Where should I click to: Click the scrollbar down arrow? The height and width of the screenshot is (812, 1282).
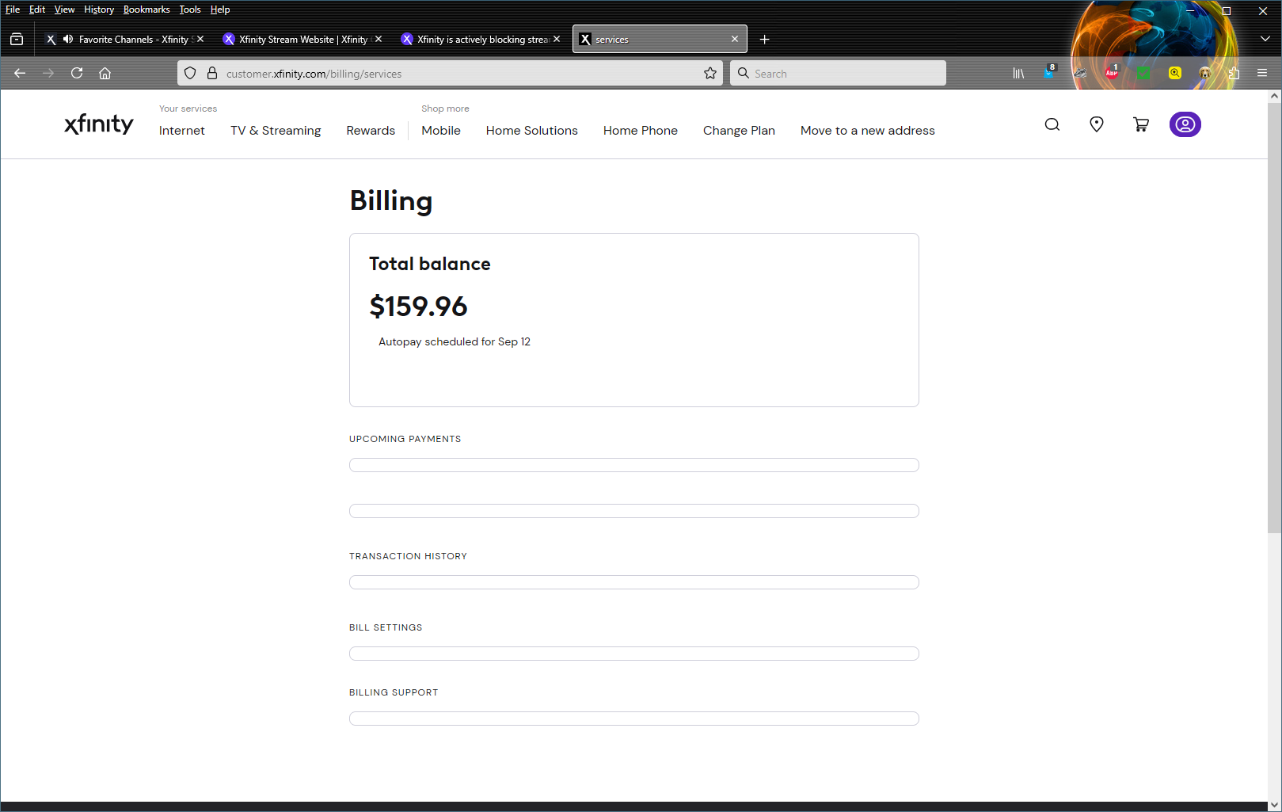(1274, 805)
